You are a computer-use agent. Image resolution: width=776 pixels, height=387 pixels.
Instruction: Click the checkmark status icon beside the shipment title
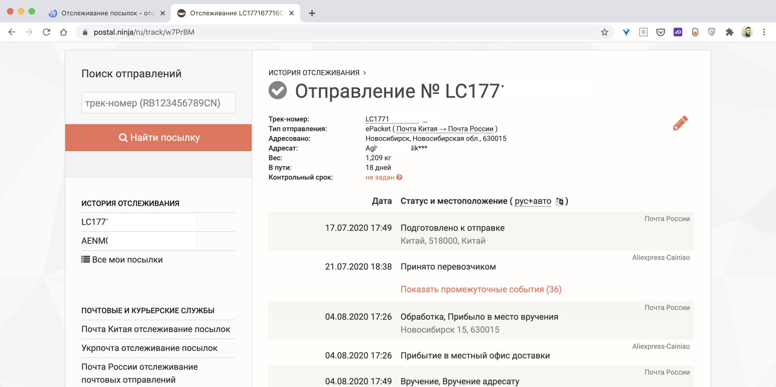coord(278,91)
